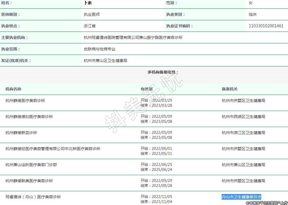
Task: Click the 机构名称 column header
Action: pos(13,89)
